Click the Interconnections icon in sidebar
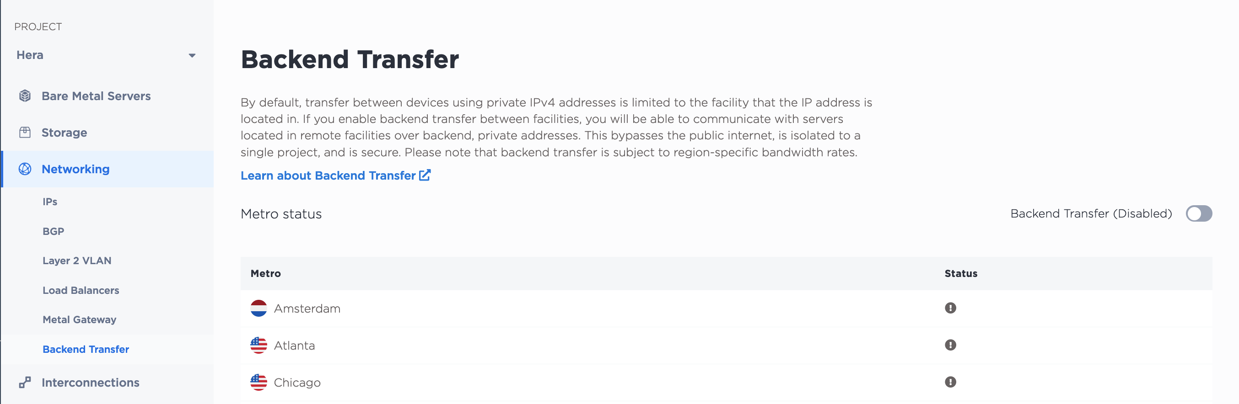This screenshot has width=1239, height=404. pyautogui.click(x=25, y=383)
